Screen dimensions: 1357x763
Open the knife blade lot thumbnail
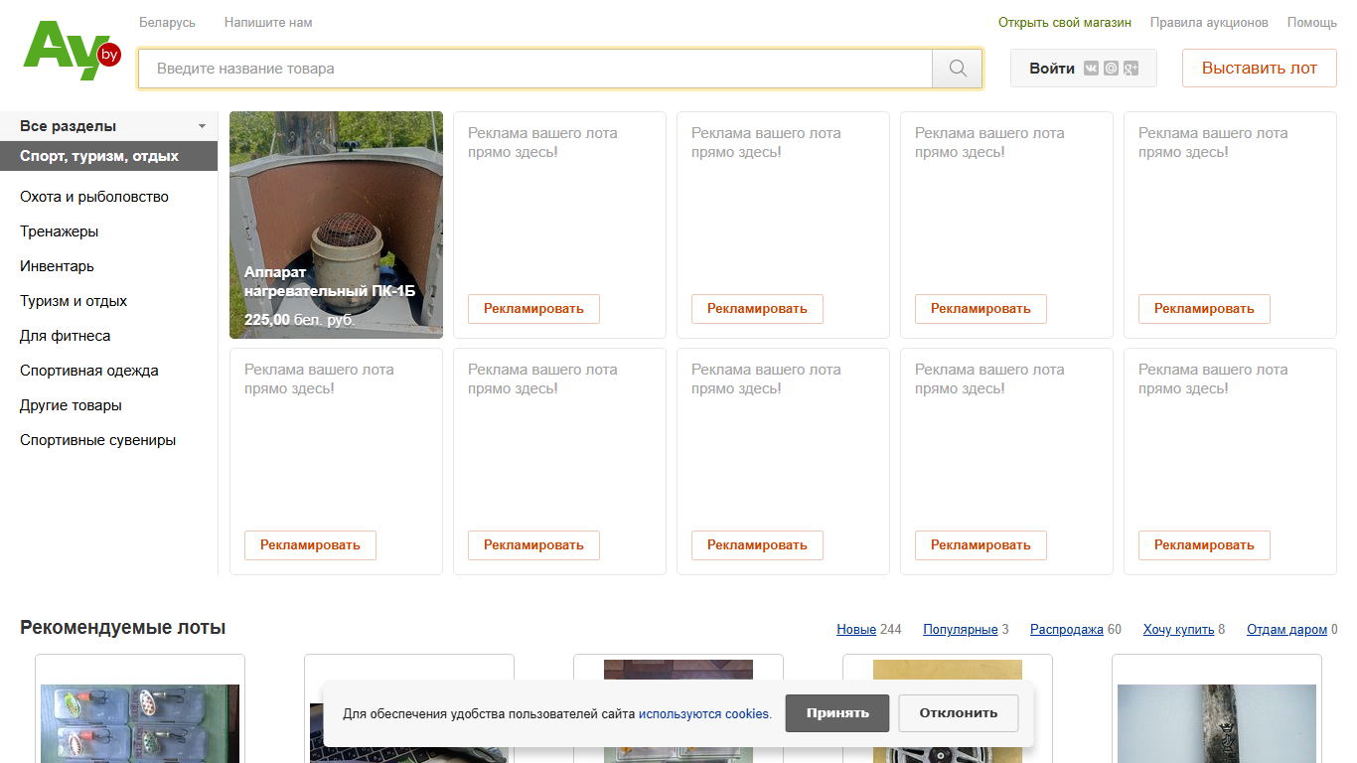pyautogui.click(x=1217, y=723)
